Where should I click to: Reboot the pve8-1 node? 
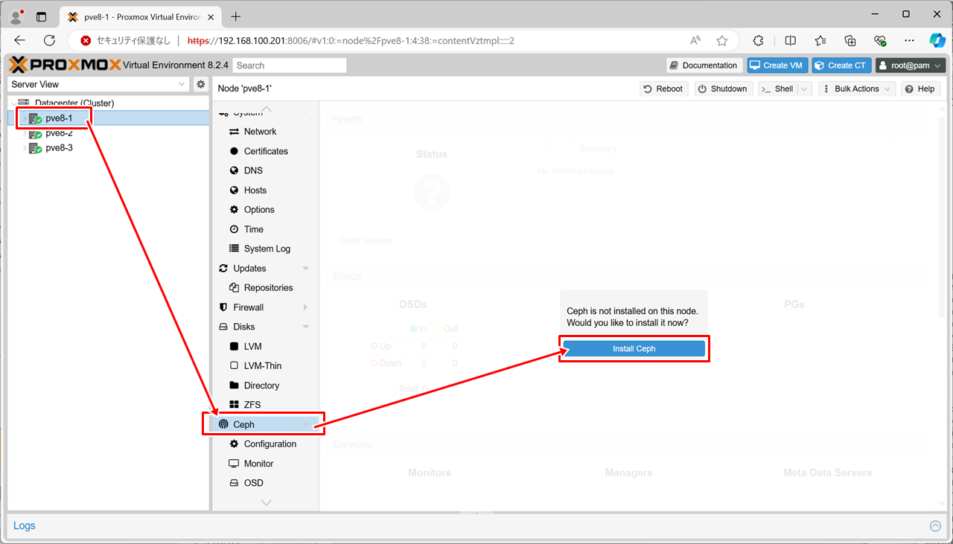tap(663, 89)
